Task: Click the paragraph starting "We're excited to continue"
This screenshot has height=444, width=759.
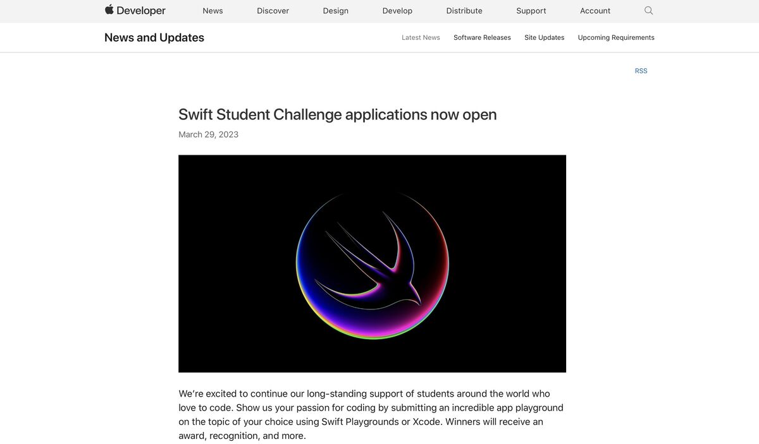Action: [371, 414]
